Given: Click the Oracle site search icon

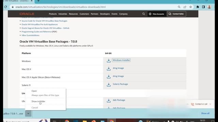Looking at the screenshot, I should [x=144, y=14].
